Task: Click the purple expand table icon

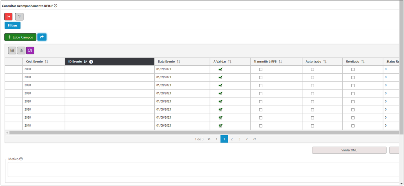Action: pos(30,51)
